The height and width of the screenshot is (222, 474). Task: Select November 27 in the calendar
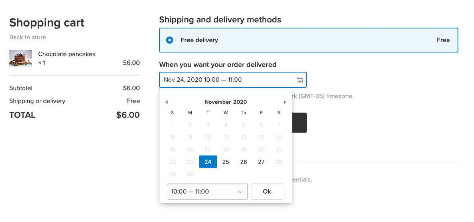click(x=261, y=162)
